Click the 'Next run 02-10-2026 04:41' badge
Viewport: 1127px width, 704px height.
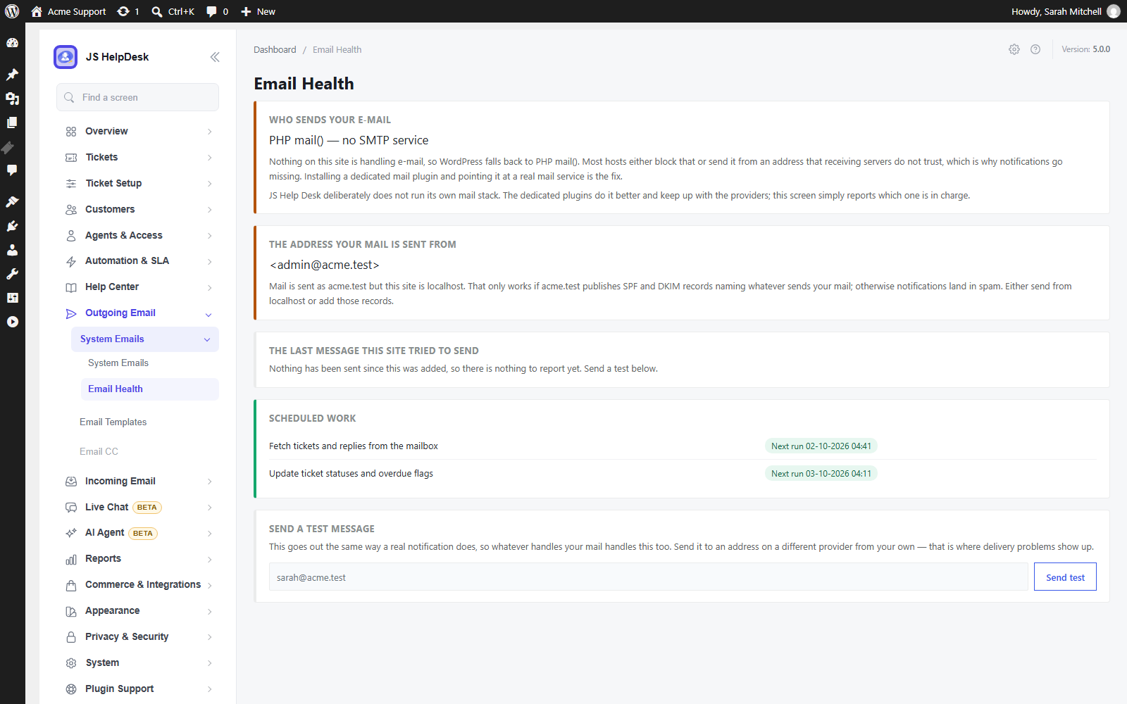tap(821, 446)
